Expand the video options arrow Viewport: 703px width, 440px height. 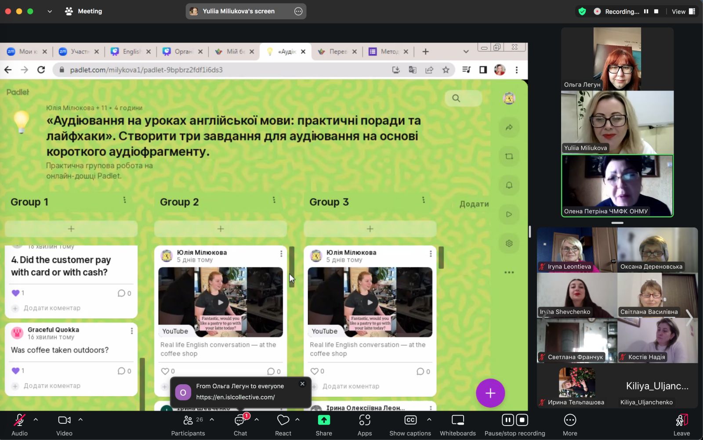tap(80, 420)
